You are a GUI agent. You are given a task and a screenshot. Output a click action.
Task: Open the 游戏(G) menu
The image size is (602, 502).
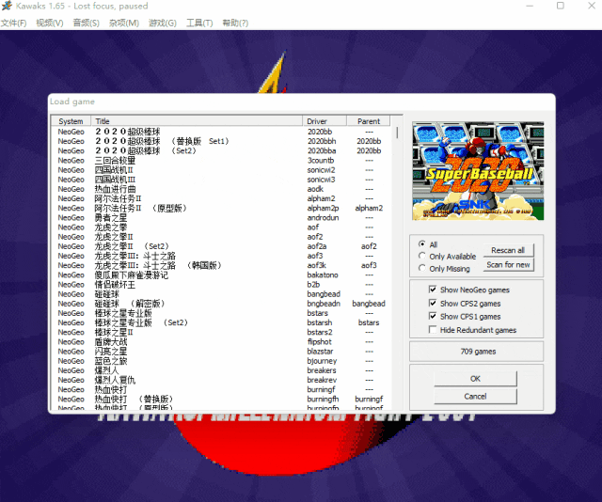[x=163, y=23]
